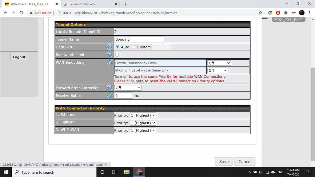The image size is (315, 177).
Task: Open browser extensions puzzle icon
Action: coord(286,13)
